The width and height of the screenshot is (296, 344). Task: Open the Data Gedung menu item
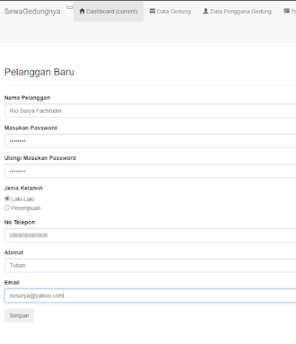coord(170,12)
